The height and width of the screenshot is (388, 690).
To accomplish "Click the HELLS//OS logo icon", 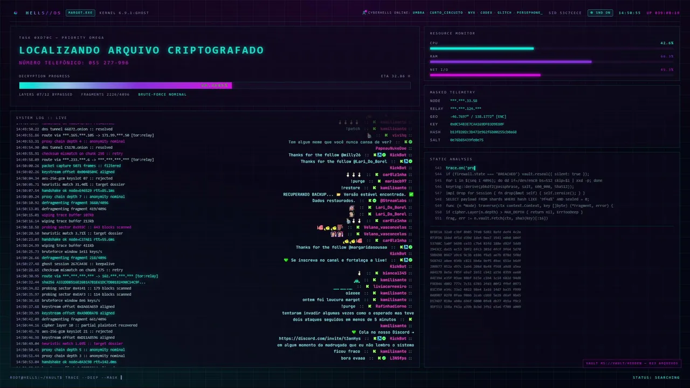I will tap(15, 12).
